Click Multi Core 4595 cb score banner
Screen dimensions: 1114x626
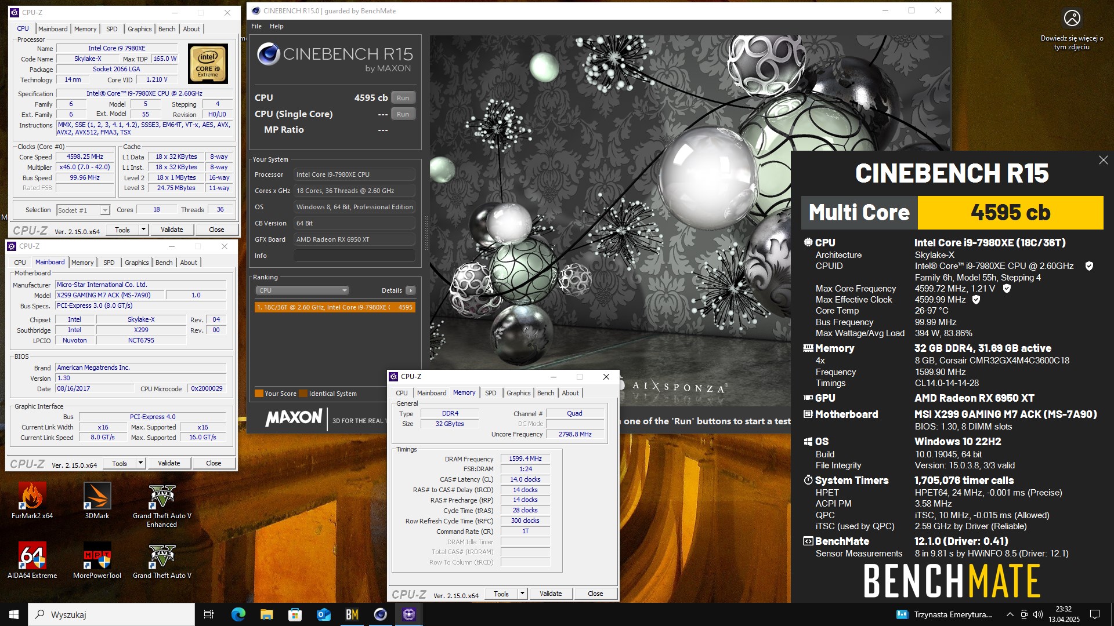[x=952, y=213]
